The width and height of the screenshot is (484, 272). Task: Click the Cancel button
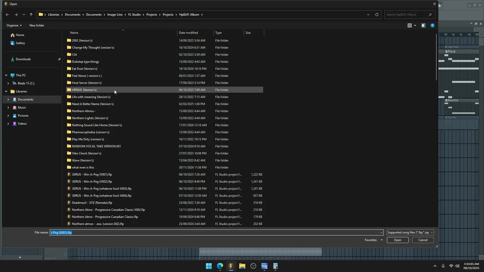tap(423, 240)
